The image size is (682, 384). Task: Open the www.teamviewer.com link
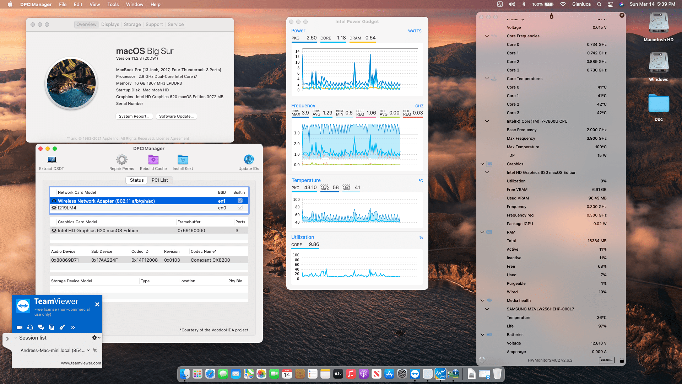click(81, 363)
